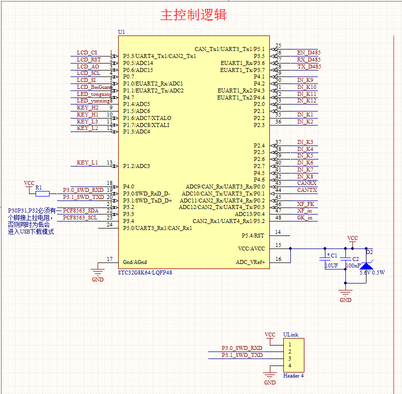Image resolution: width=402 pixels, height=394 pixels.
Task: Select the GK_in net label
Action: [304, 217]
